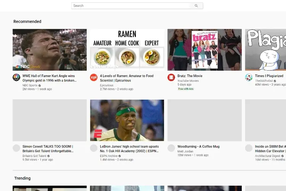Open 'Bratz: The Movie' title link
Screen dimensions: 286x191
(190, 76)
